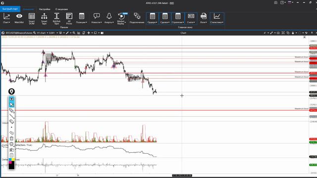Click the instrument search magnifier icon
Screen dimensions: 317x178
coord(34,33)
